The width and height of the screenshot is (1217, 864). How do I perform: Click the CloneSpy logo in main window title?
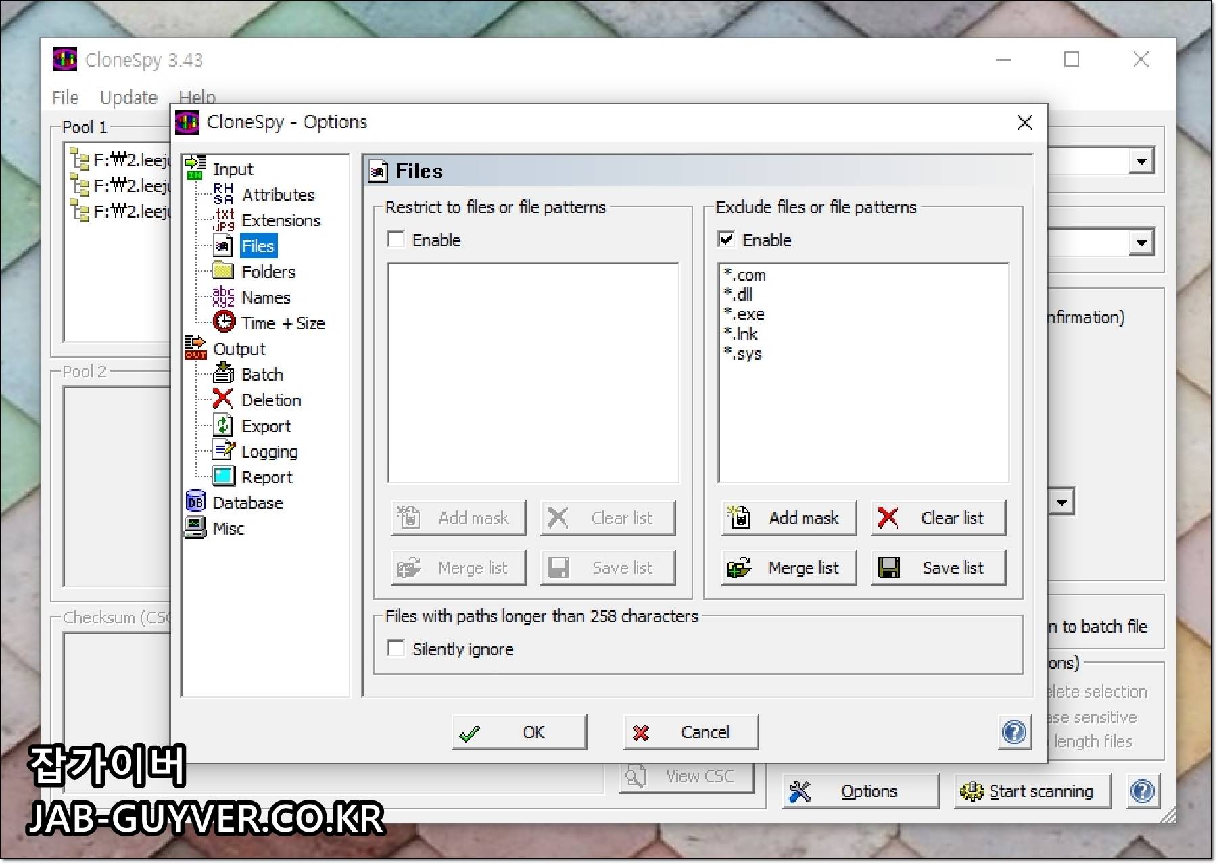pos(66,59)
